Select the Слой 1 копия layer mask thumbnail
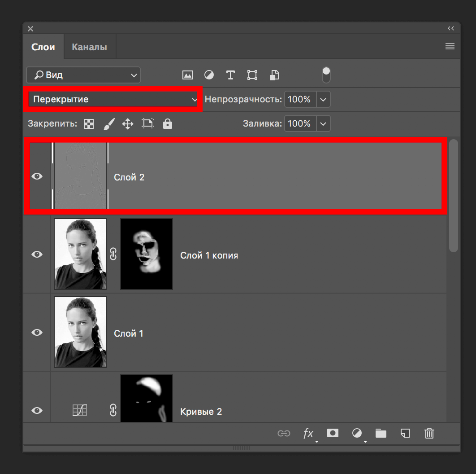 click(x=147, y=254)
